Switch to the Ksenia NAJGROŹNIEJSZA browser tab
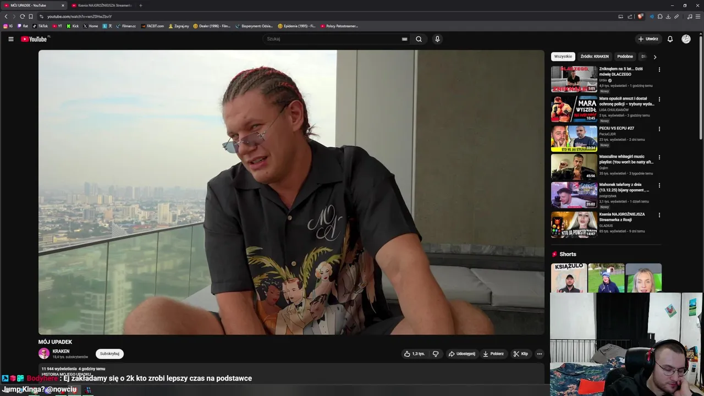Image resolution: width=704 pixels, height=396 pixels. click(x=102, y=5)
